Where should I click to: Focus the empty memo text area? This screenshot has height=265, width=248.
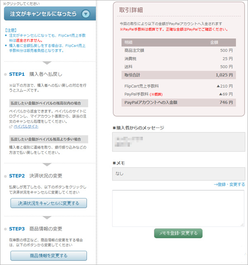point(178,208)
